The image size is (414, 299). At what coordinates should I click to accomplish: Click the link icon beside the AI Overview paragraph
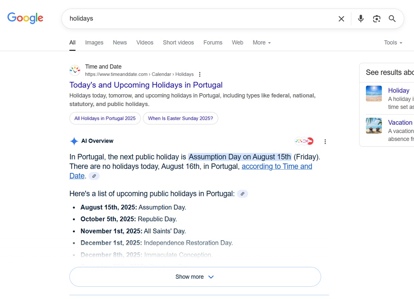[x=94, y=176]
